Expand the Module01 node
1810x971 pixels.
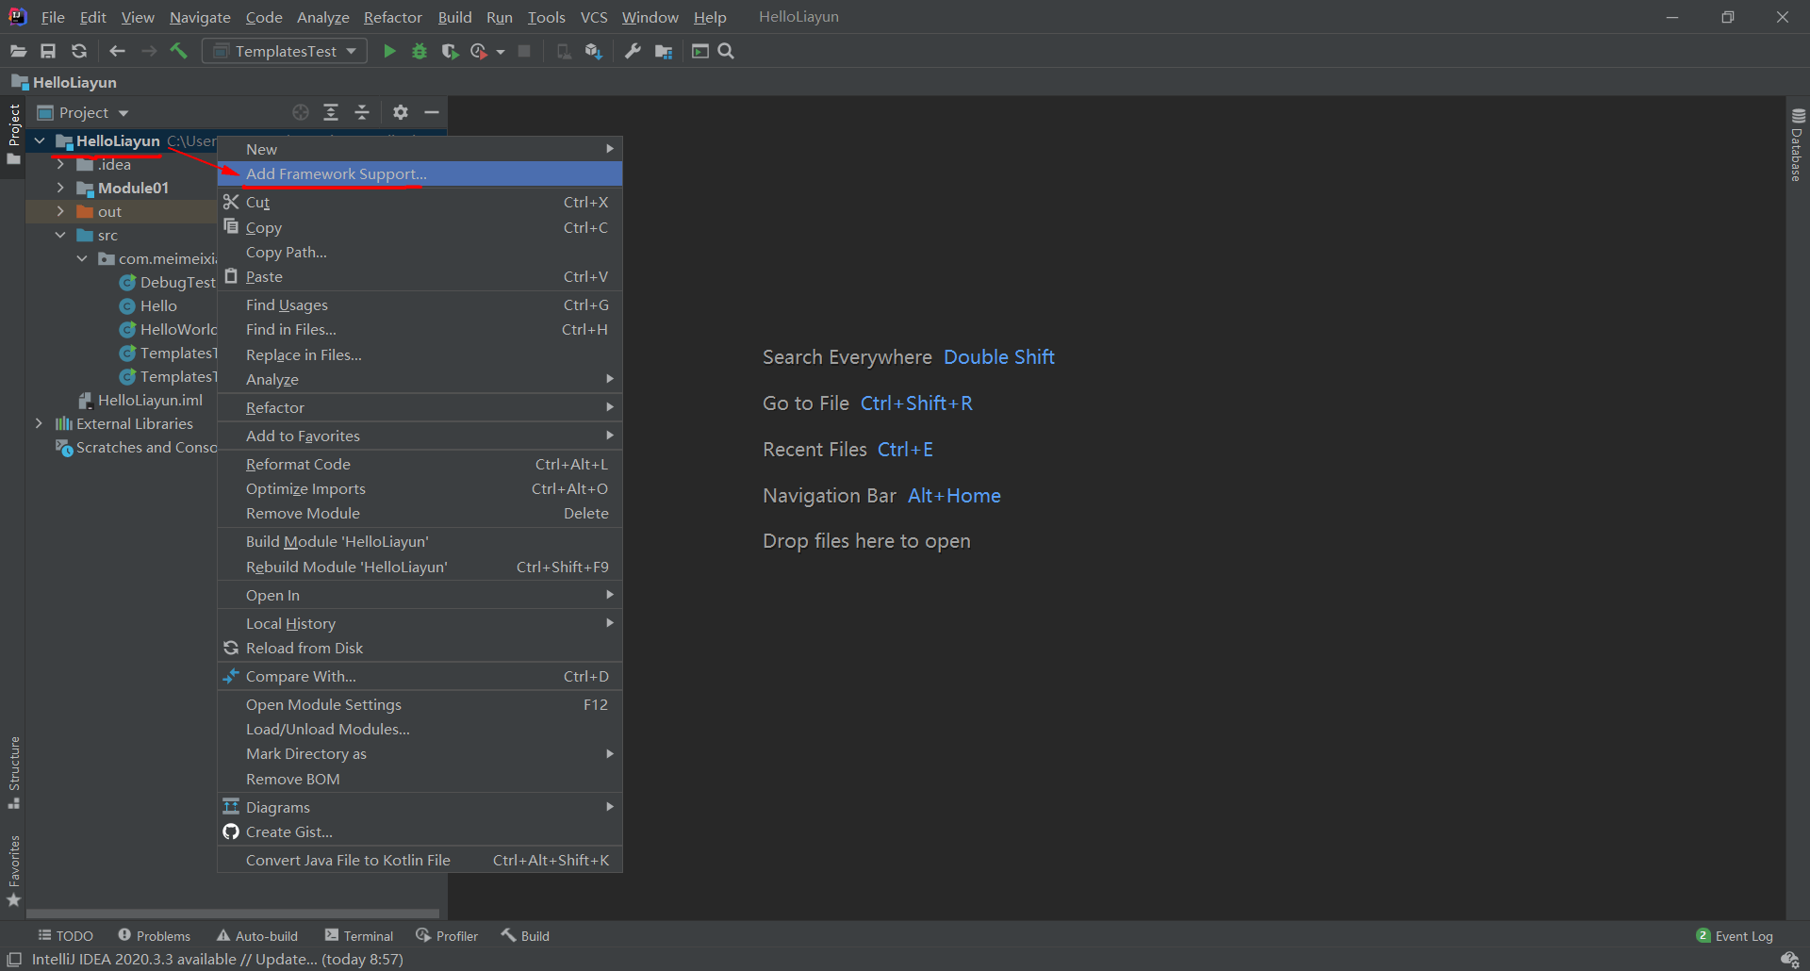tap(60, 188)
